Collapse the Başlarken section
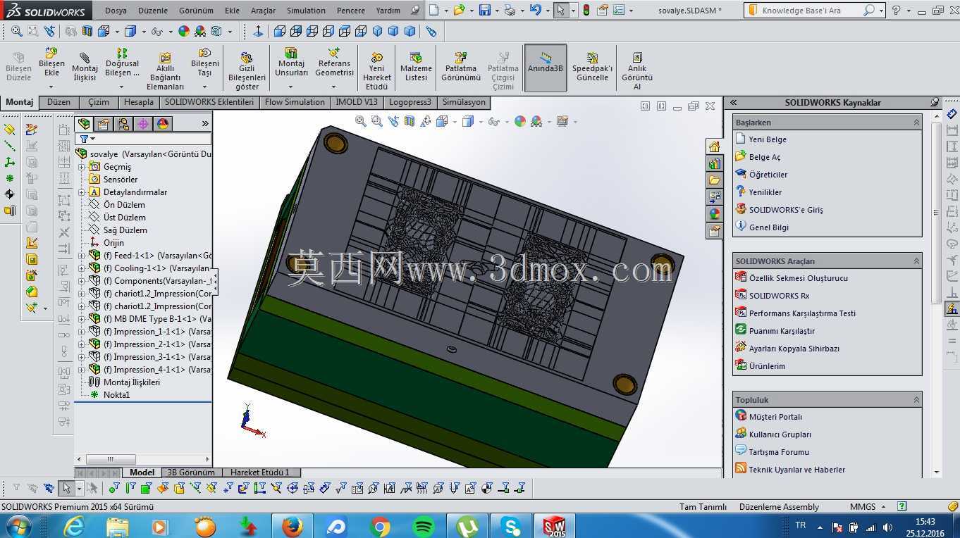The image size is (960, 538). (x=916, y=123)
